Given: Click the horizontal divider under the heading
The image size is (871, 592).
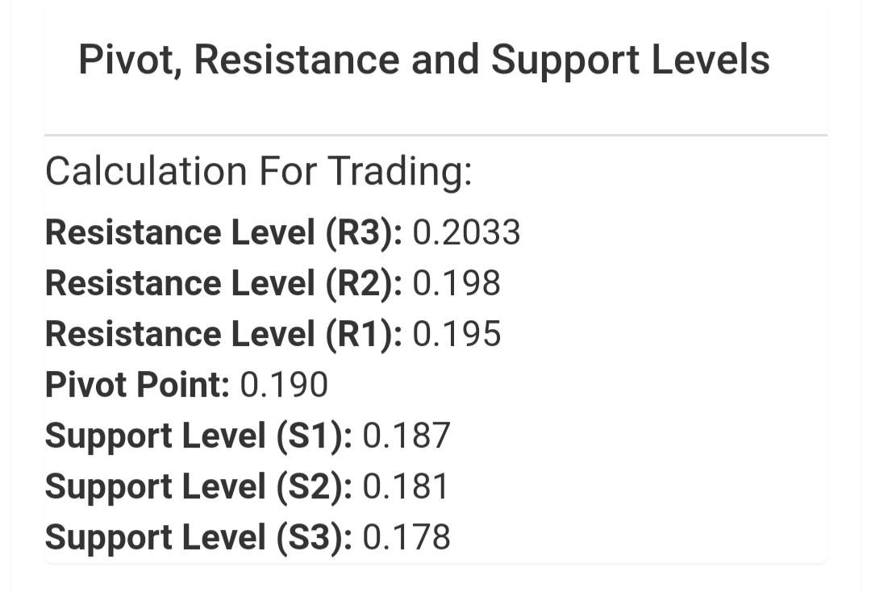Looking at the screenshot, I should pos(435,135).
